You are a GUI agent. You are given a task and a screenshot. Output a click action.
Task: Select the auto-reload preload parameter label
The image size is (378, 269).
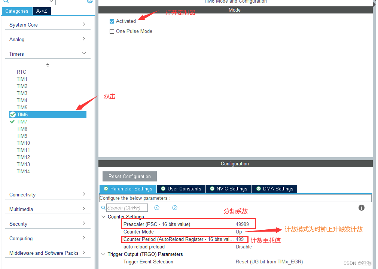pyautogui.click(x=144, y=247)
